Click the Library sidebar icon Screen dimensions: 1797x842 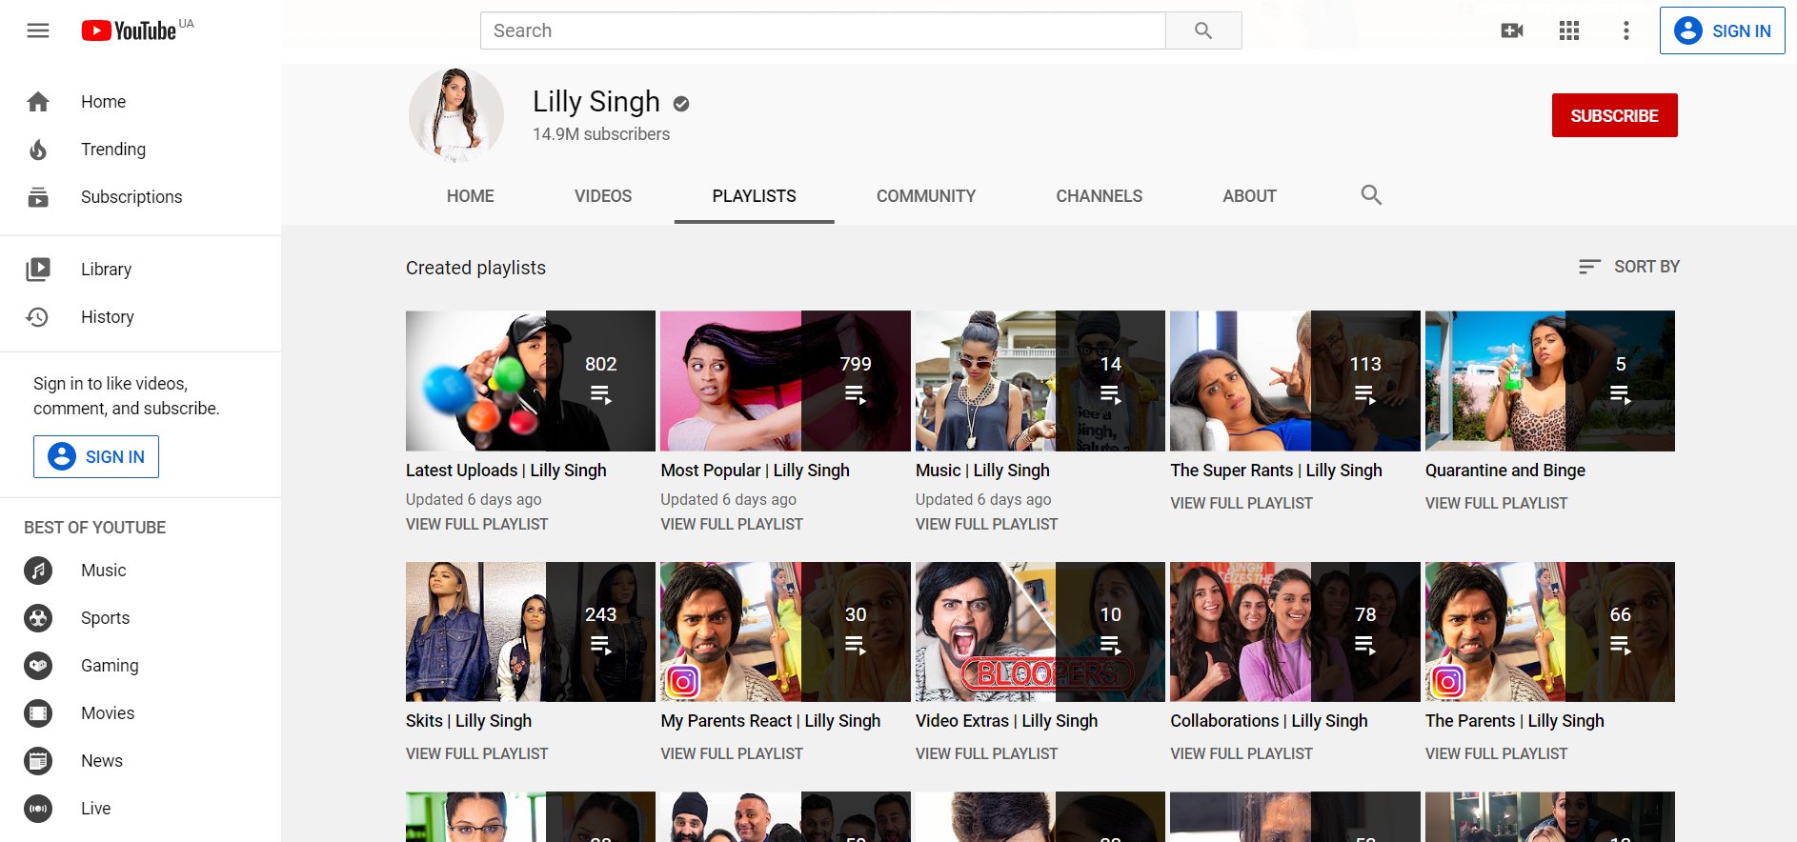point(38,270)
